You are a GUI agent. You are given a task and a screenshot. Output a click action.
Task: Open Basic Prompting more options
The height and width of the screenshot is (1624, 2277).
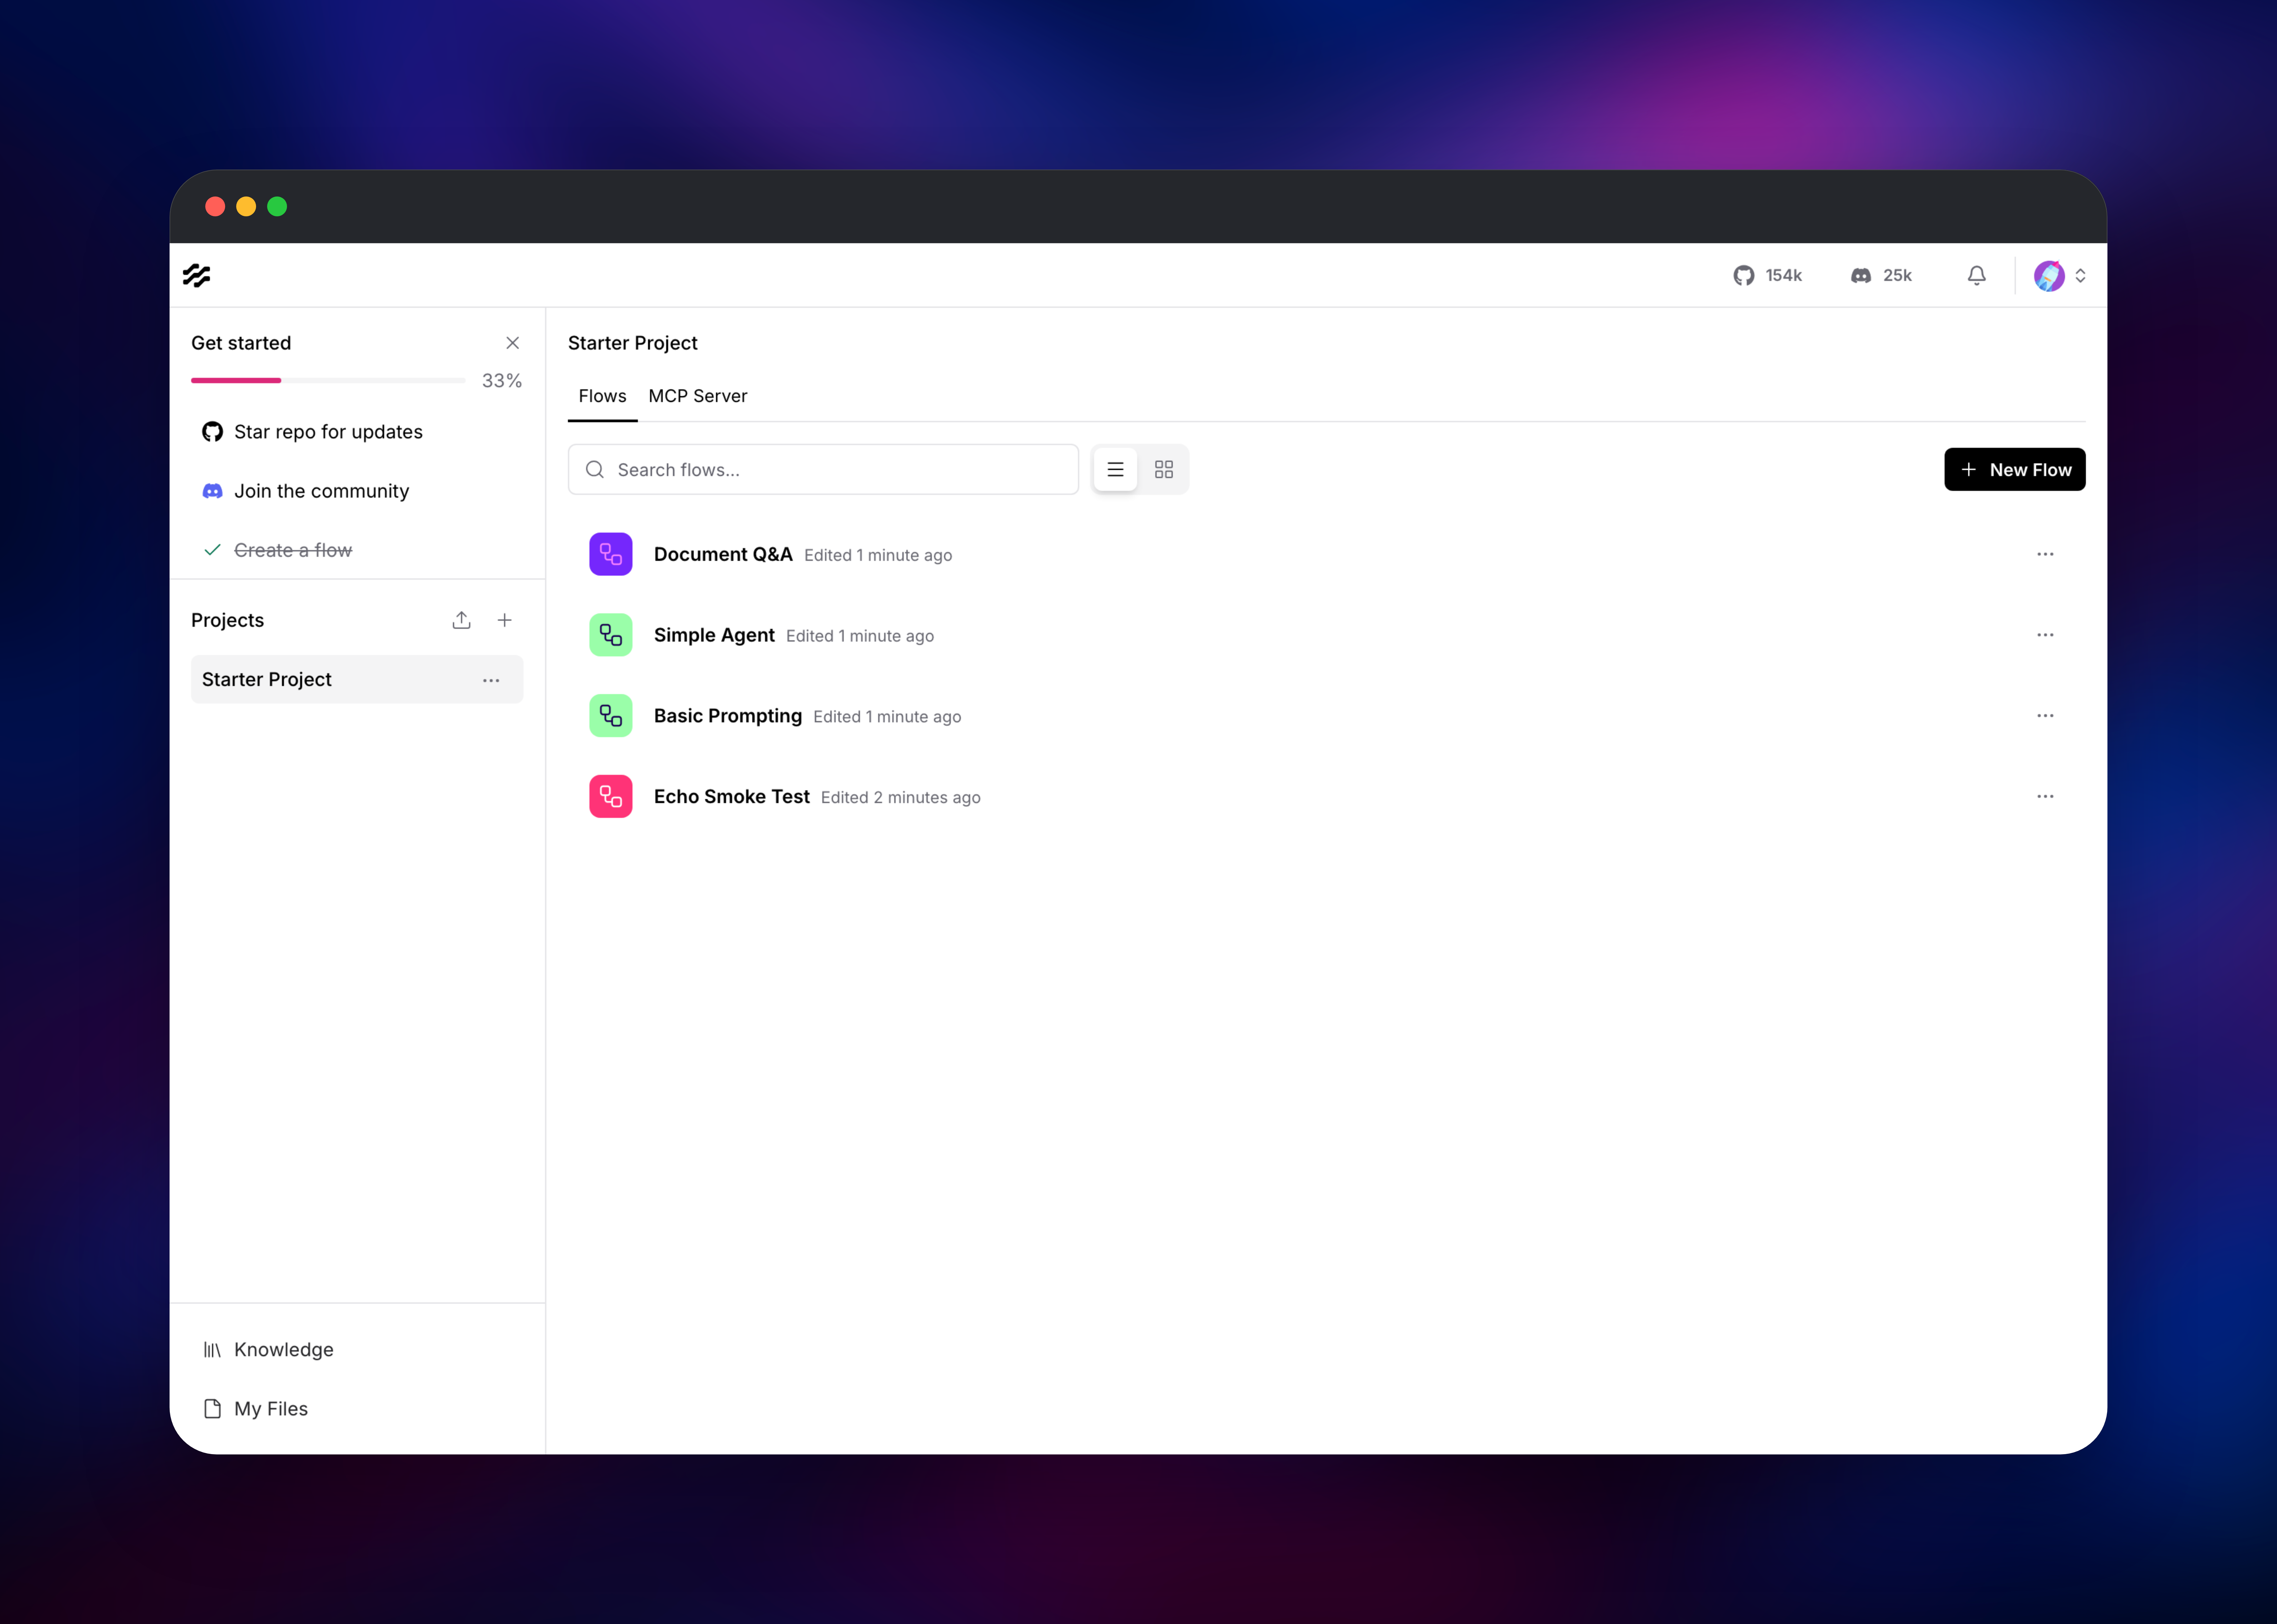(x=2045, y=716)
